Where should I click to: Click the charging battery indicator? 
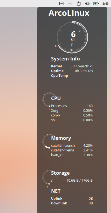pyautogui.click(x=96, y=4)
